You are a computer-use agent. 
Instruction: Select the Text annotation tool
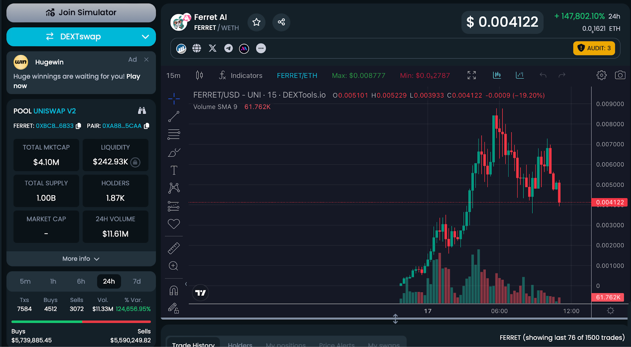point(174,170)
